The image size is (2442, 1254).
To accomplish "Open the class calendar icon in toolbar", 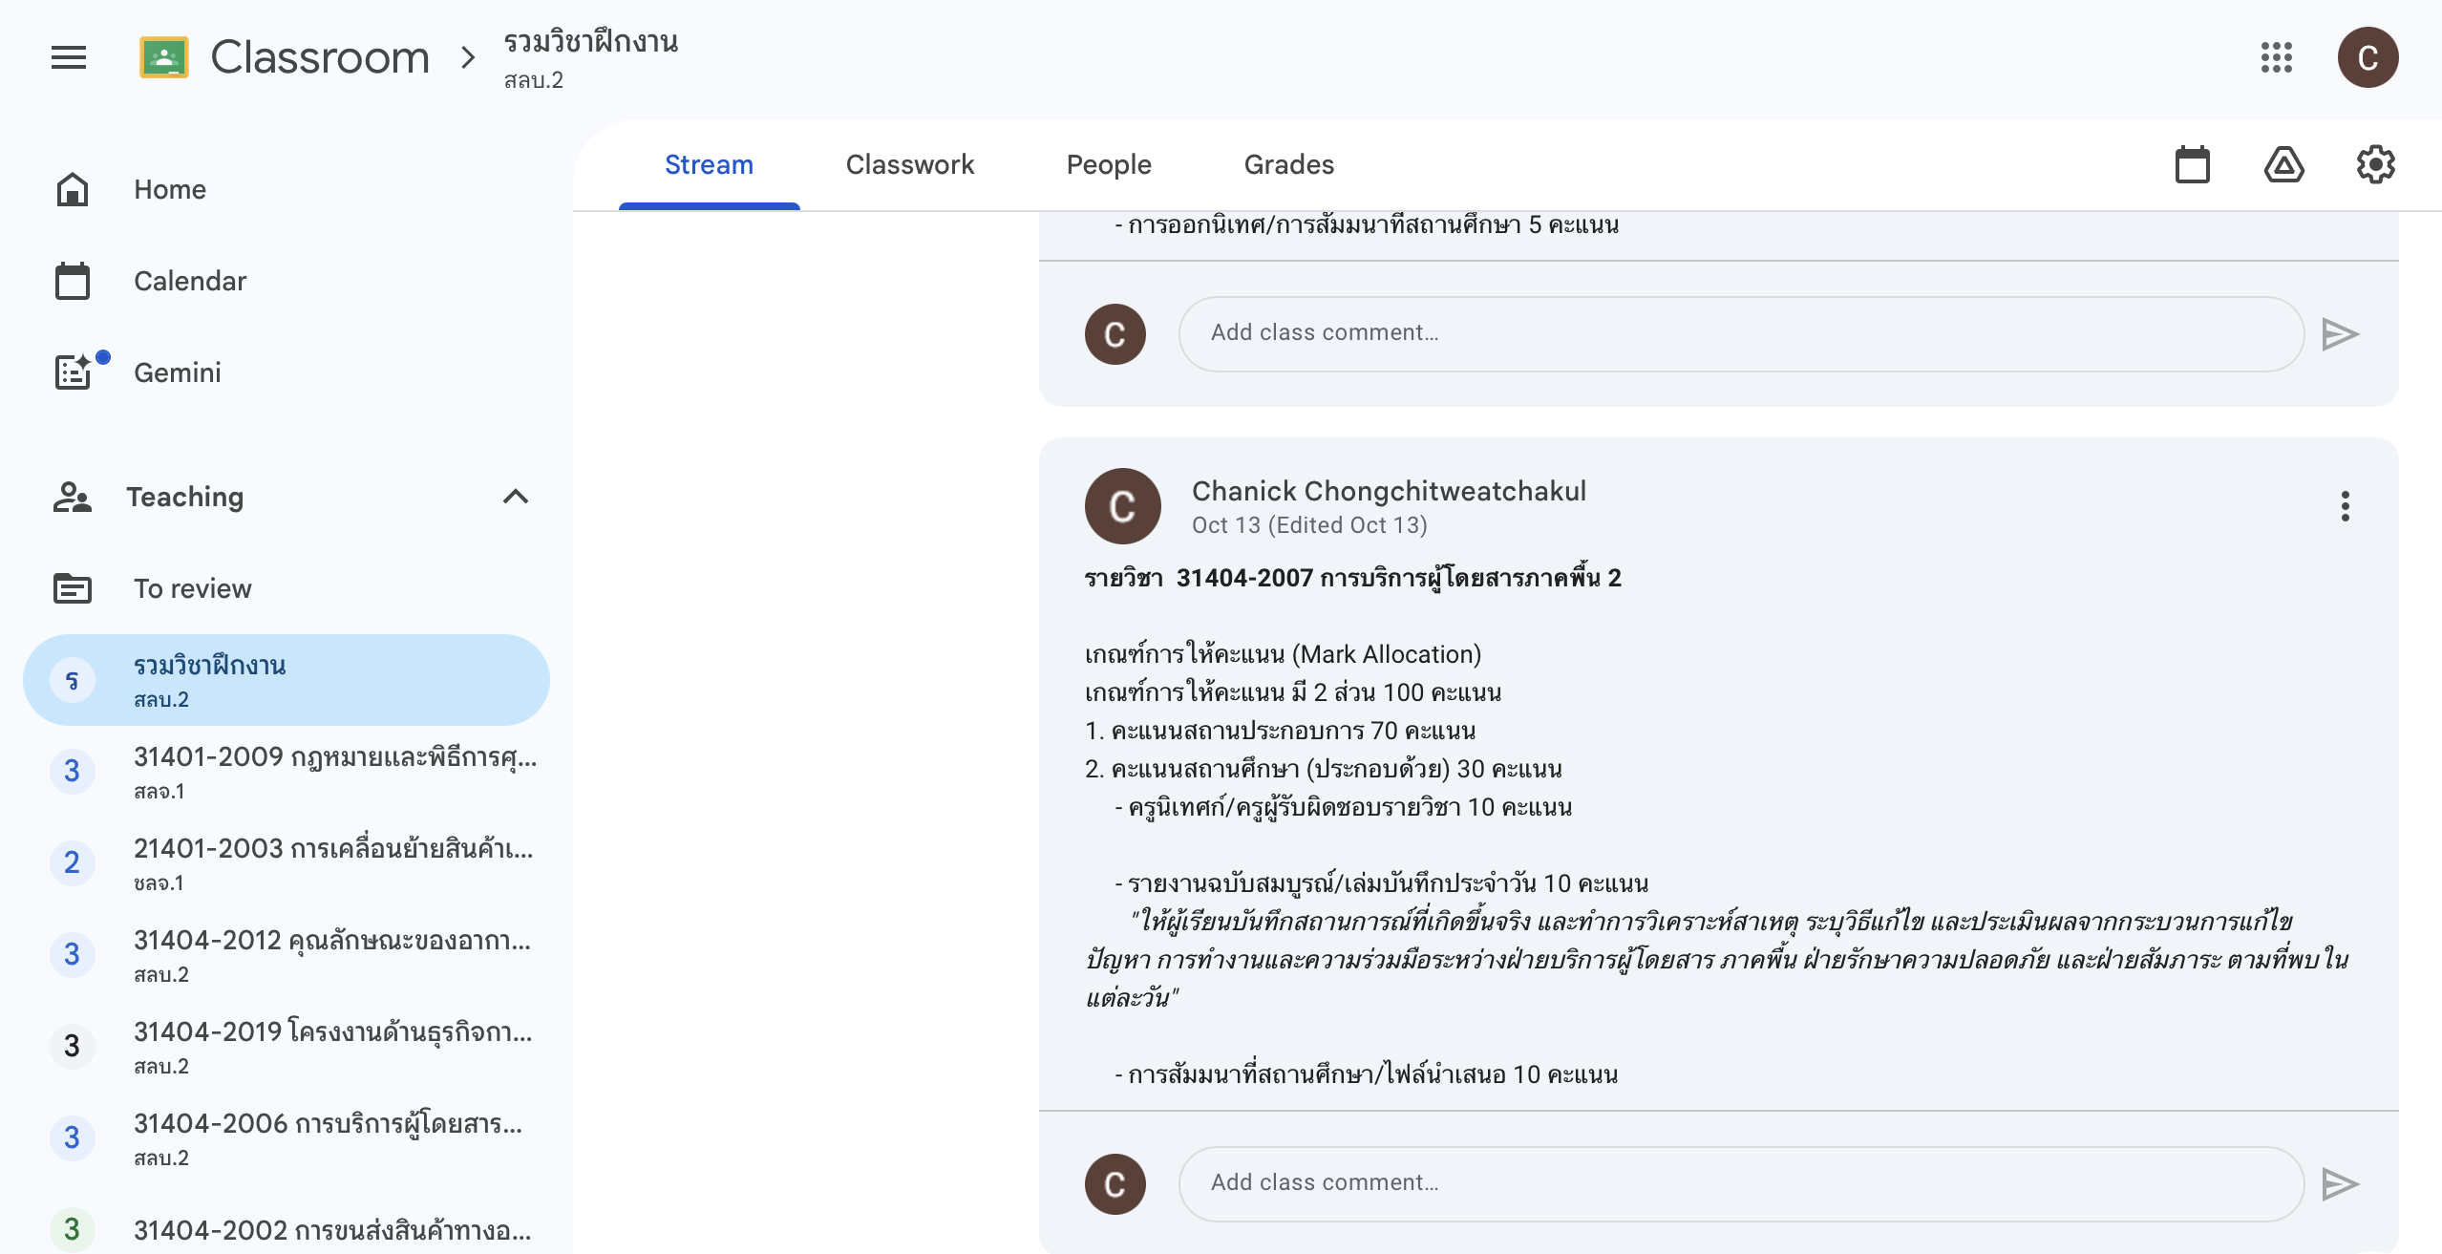I will point(2193,165).
